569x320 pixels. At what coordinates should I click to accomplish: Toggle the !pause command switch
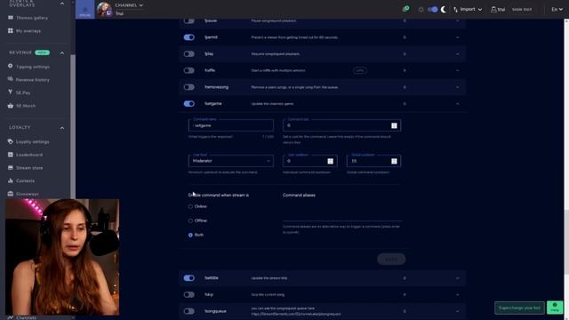(x=189, y=20)
